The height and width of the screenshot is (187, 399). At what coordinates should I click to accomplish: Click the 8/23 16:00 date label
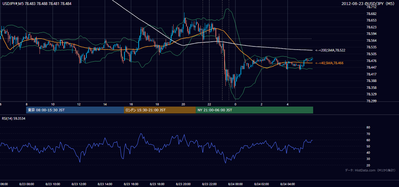pyautogui.click(x=131, y=184)
